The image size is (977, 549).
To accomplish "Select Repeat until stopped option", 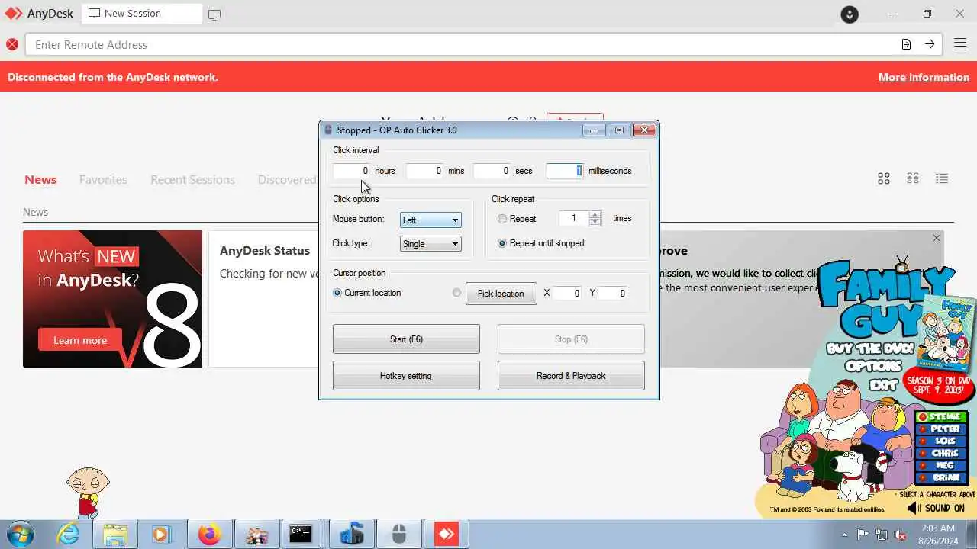I will (502, 243).
